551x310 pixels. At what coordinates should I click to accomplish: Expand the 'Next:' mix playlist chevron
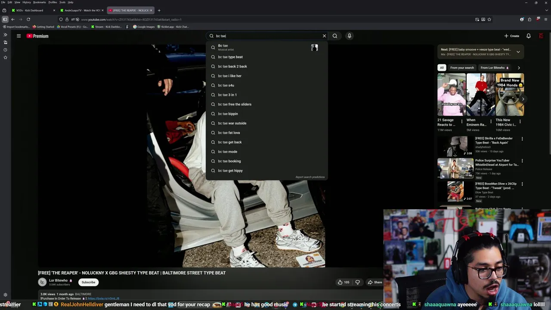click(518, 52)
